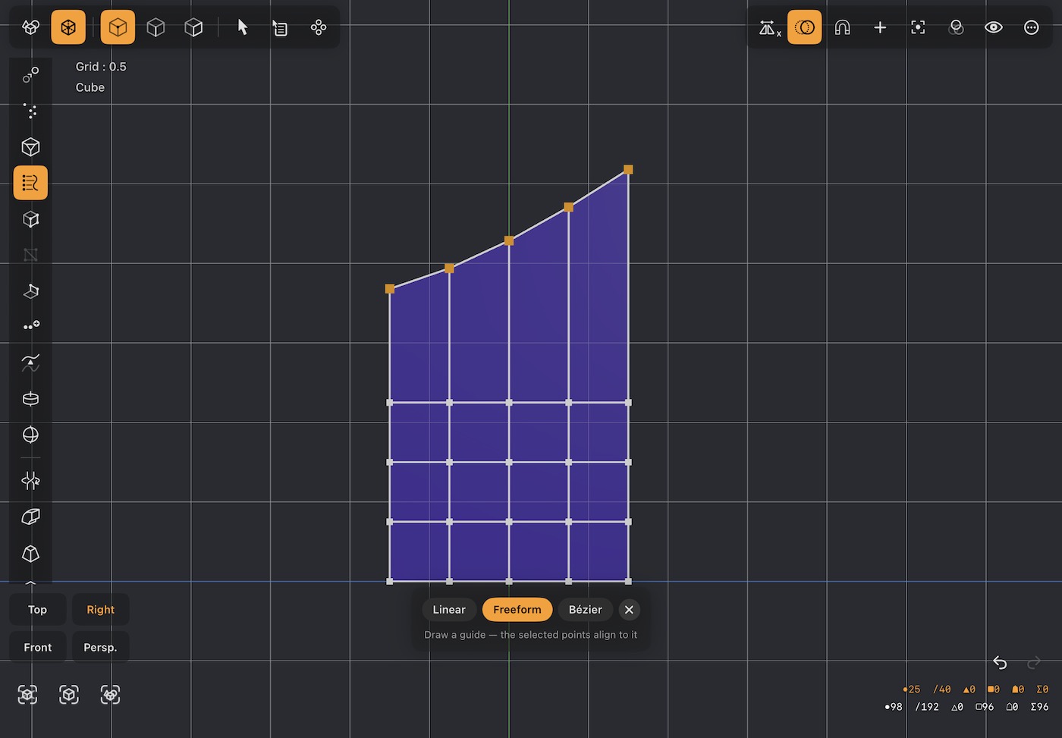1062x738 pixels.
Task: Select the twist split tool
Action: coord(30,480)
